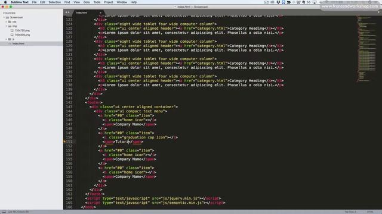The image size is (382, 214).
Task: Click 'graduation cap icon' class on line 150
Action: 144,137
